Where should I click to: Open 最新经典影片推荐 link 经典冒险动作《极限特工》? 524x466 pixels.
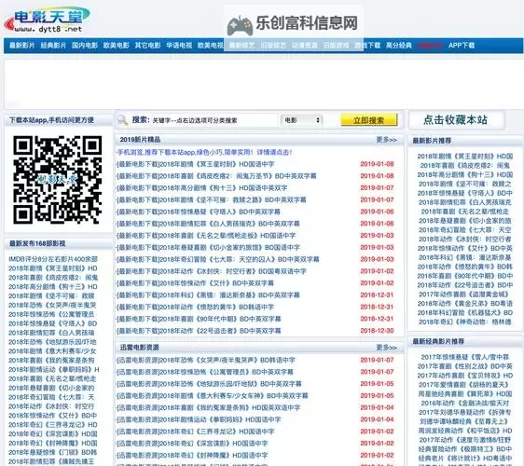pyautogui.click(x=465, y=449)
